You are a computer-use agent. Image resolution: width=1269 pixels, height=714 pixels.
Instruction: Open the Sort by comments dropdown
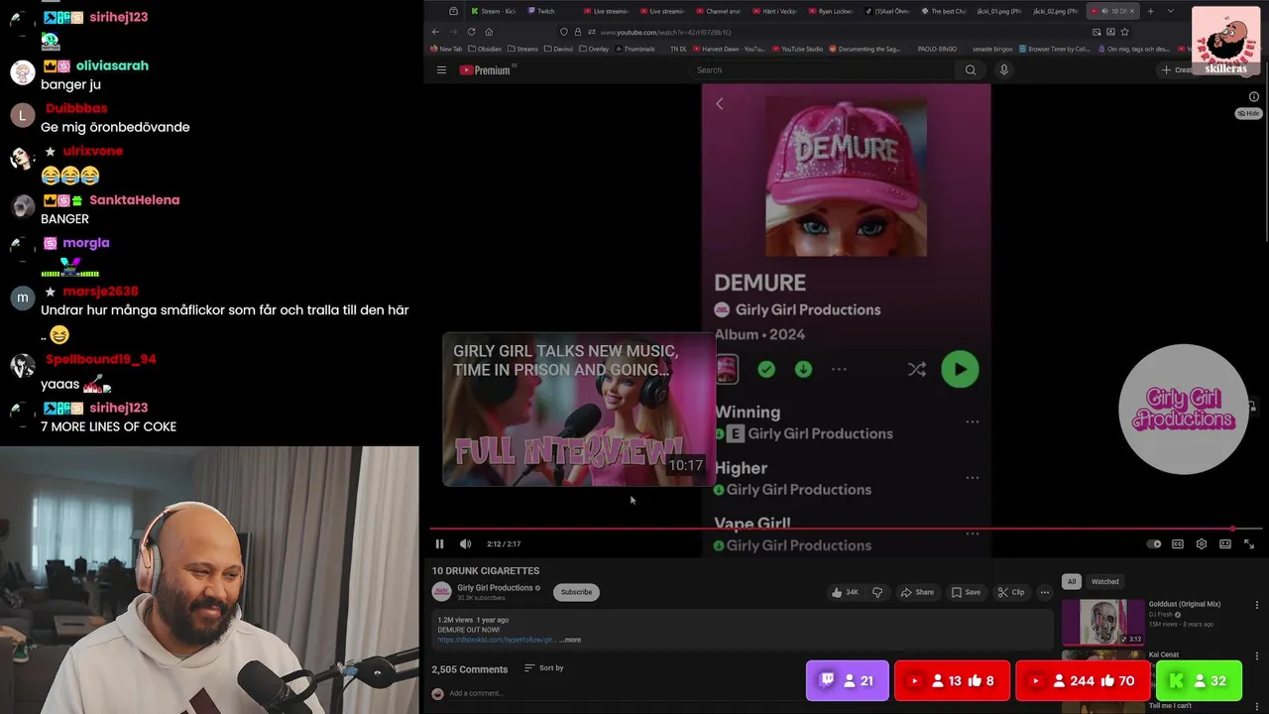(x=544, y=668)
